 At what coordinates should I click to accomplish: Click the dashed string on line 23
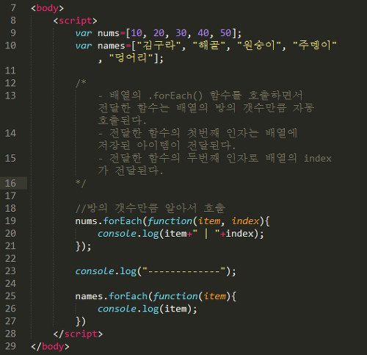coord(183,271)
